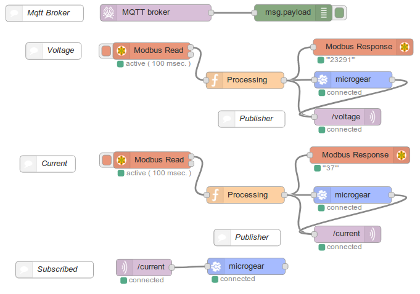Image resolution: width=420 pixels, height=294 pixels.
Task: Select the MQTT broker node
Action: 155,12
